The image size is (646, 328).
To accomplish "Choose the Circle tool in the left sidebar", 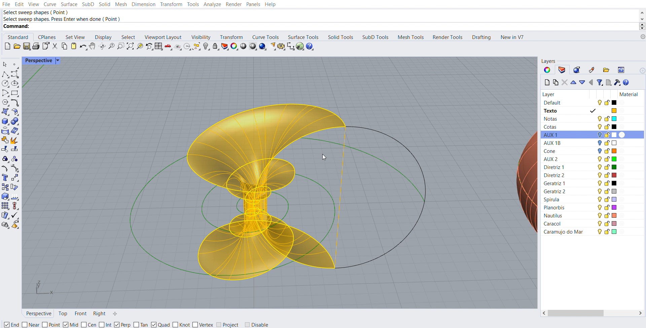I will tap(5, 84).
